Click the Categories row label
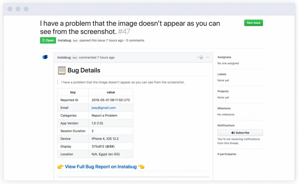Image resolution: width=298 pixels, height=184 pixels. click(x=69, y=115)
